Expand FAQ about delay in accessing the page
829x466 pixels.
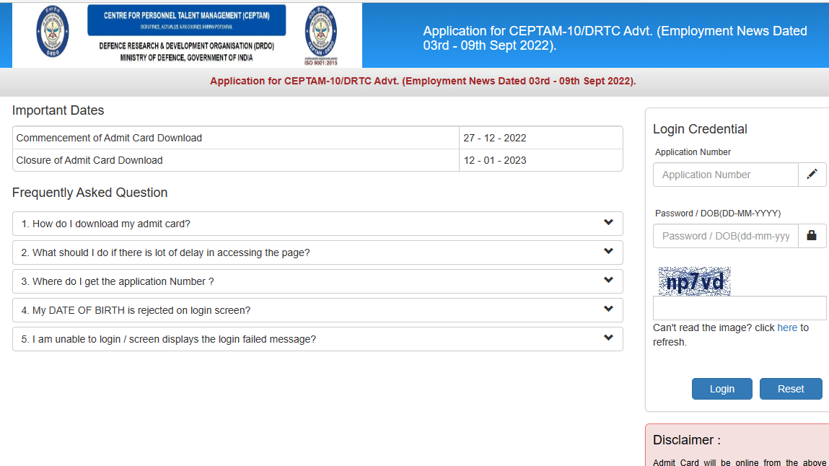click(317, 252)
